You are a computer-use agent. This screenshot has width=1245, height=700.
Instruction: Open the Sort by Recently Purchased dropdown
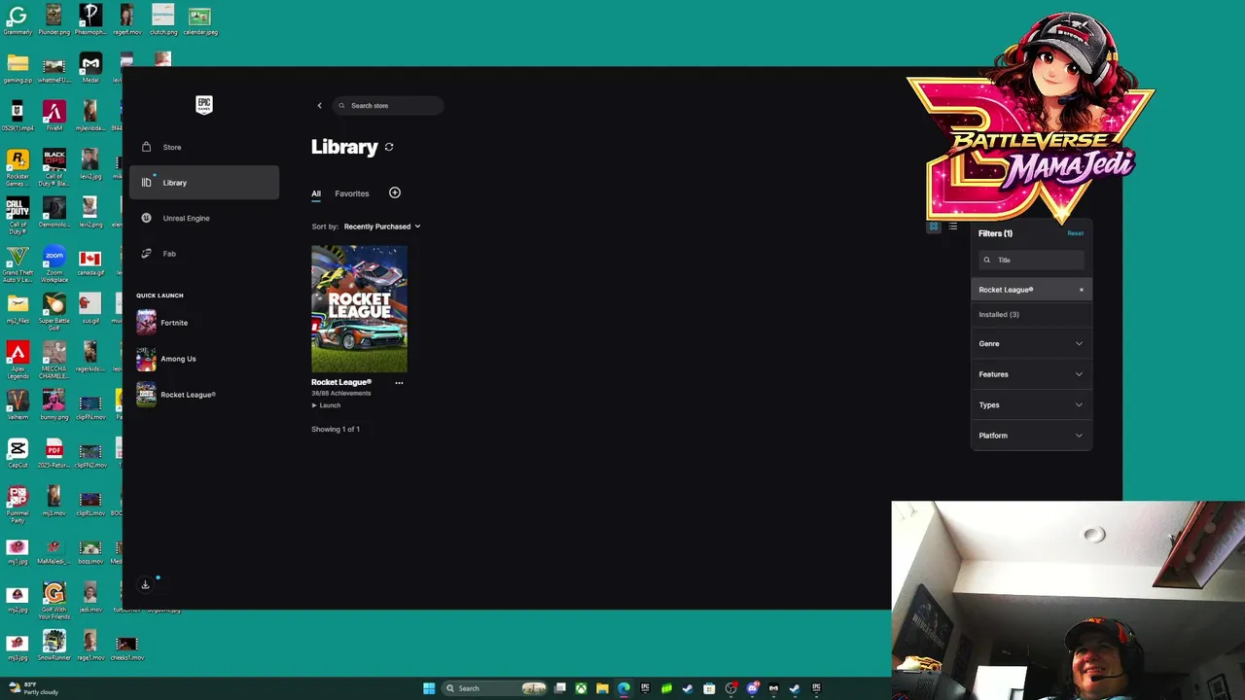point(381,227)
